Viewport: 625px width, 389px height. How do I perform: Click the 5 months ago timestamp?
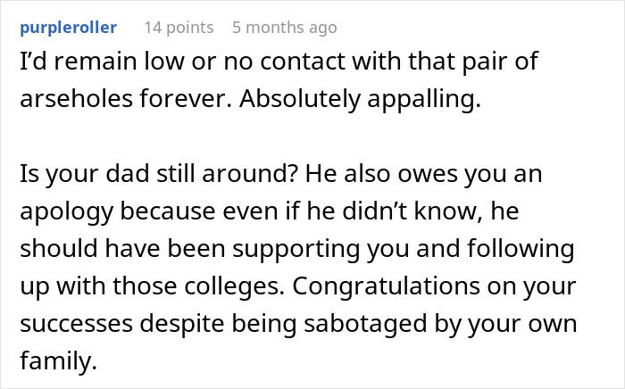coord(284,28)
